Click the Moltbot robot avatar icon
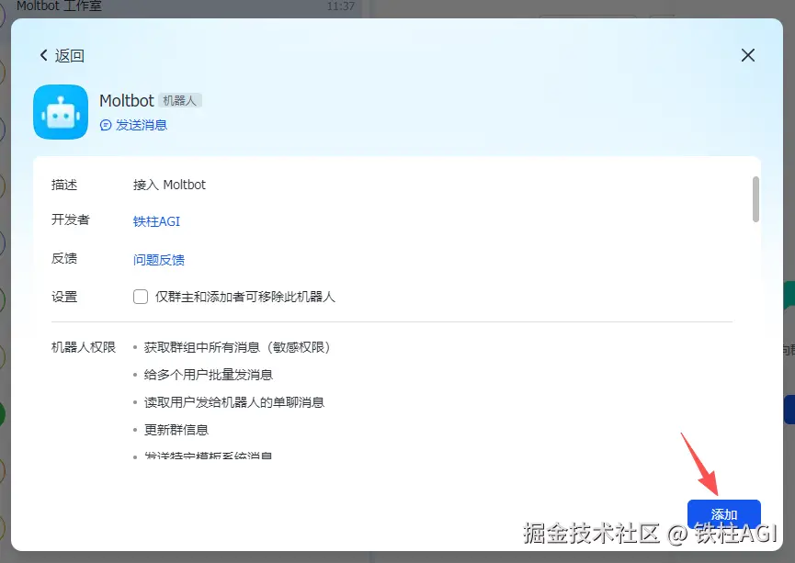Screen dimensions: 795x563 (x=61, y=112)
